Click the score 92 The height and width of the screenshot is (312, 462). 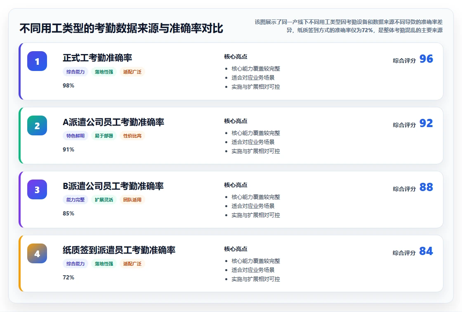[x=426, y=123]
